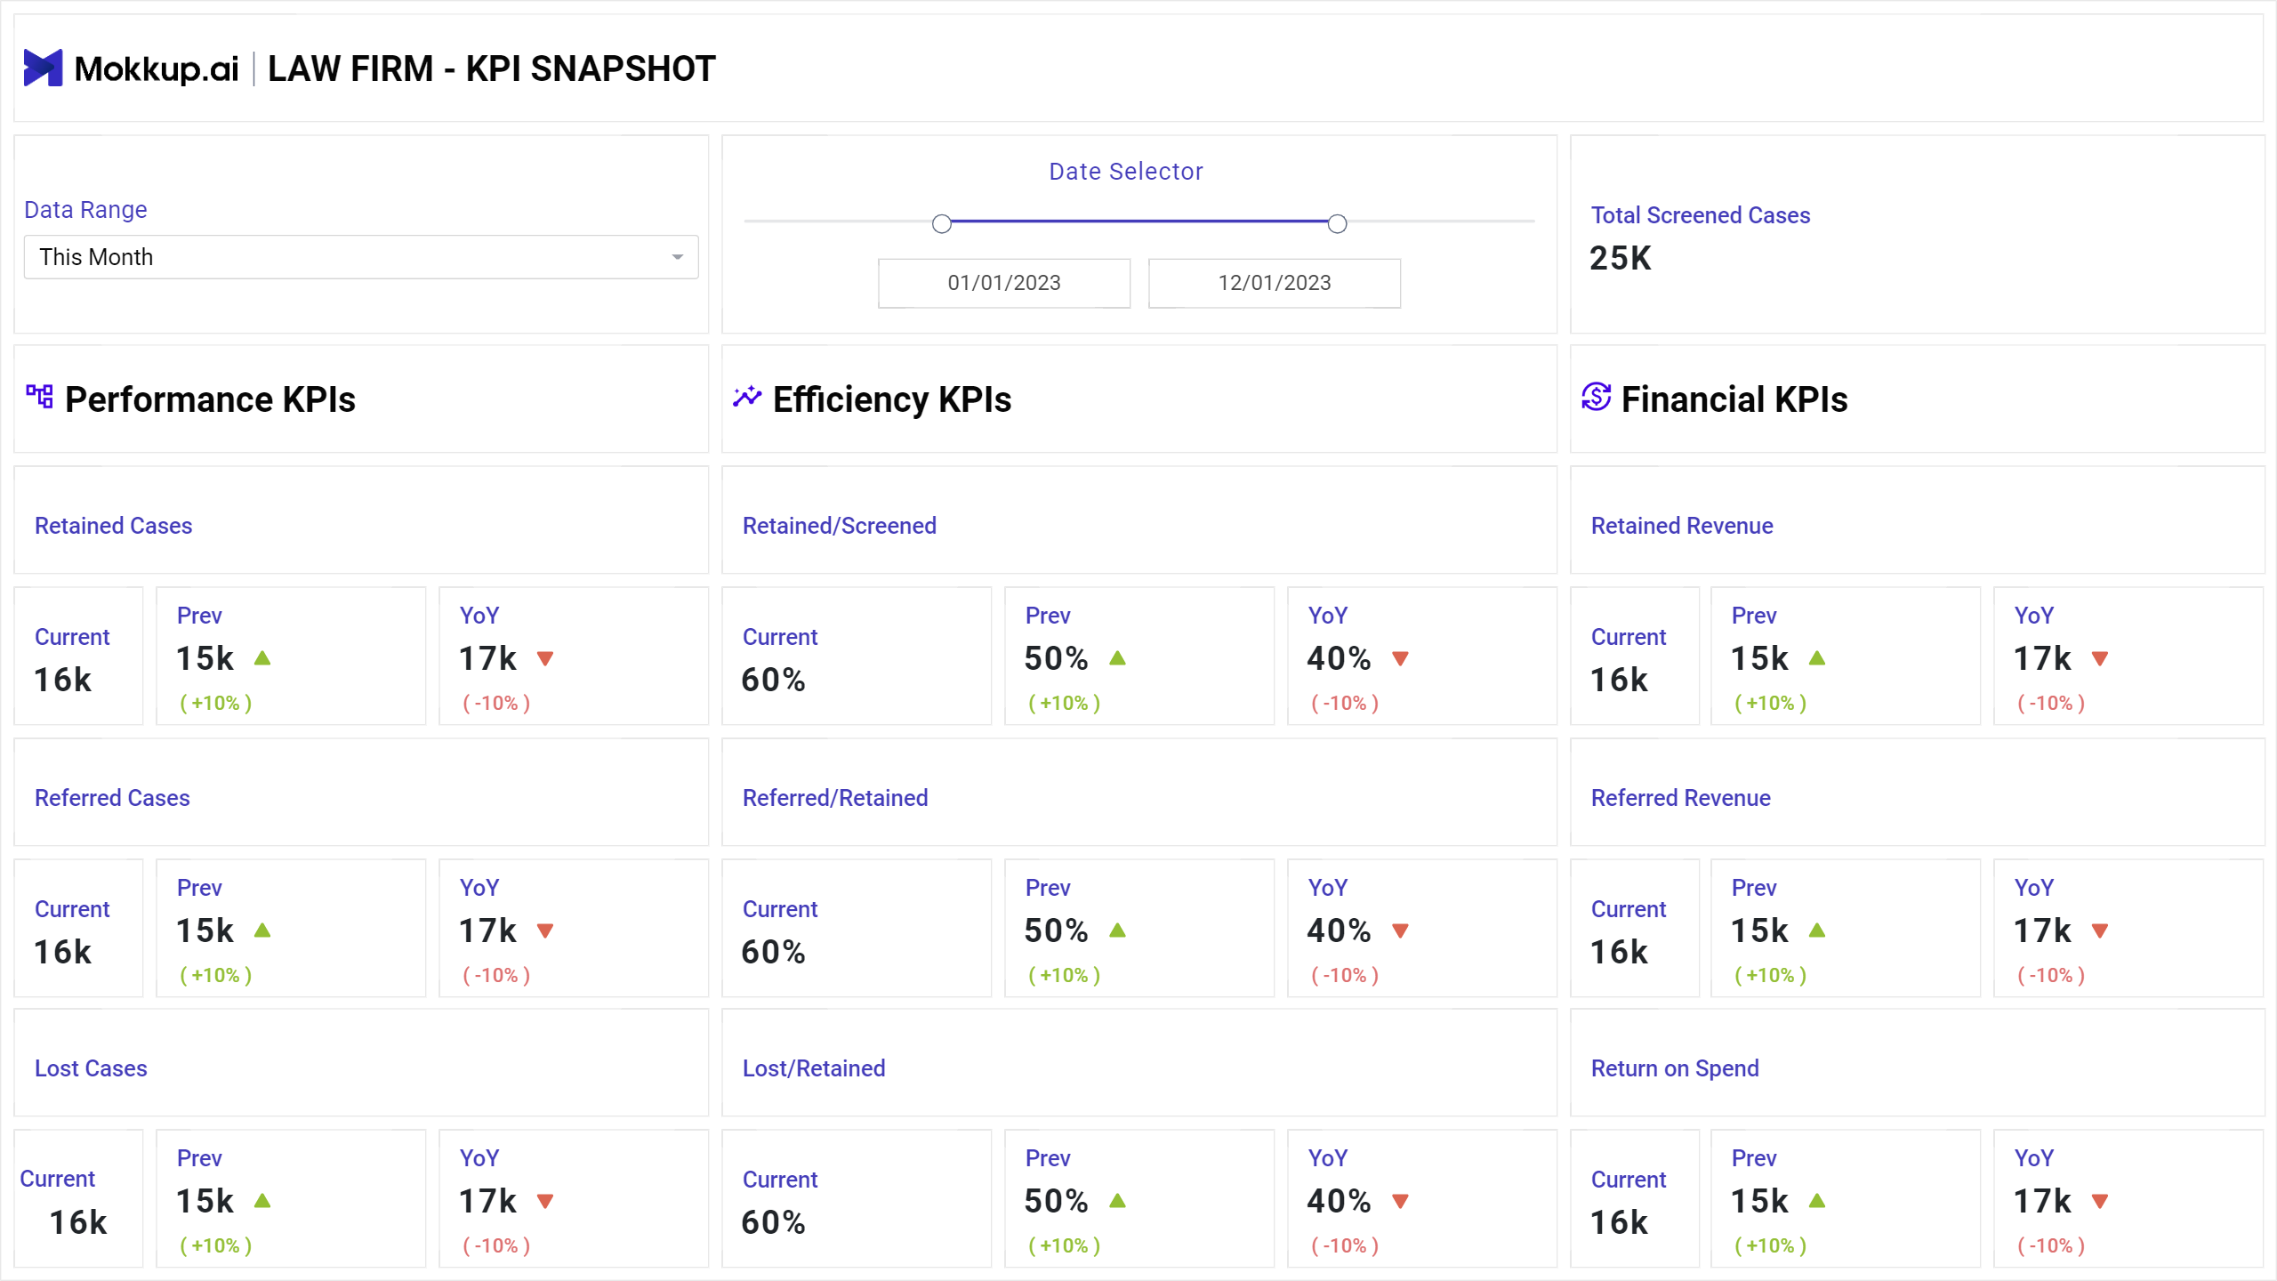
Task: Click the Referred Revenue heading
Action: [x=1681, y=798]
